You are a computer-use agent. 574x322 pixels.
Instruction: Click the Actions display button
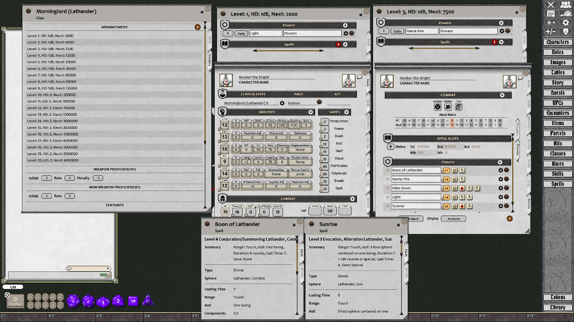[x=453, y=219]
